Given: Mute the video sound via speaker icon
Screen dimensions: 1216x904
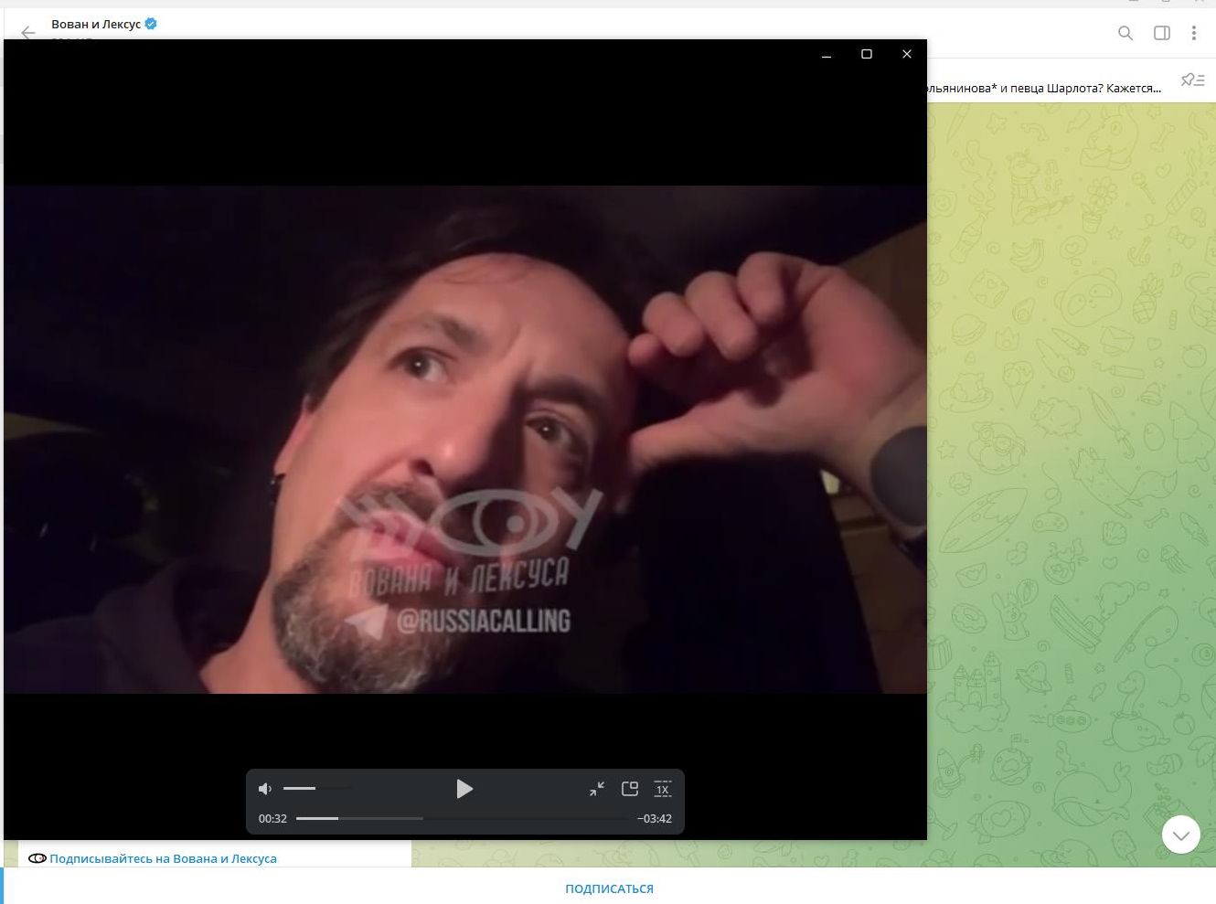Looking at the screenshot, I should coord(265,789).
